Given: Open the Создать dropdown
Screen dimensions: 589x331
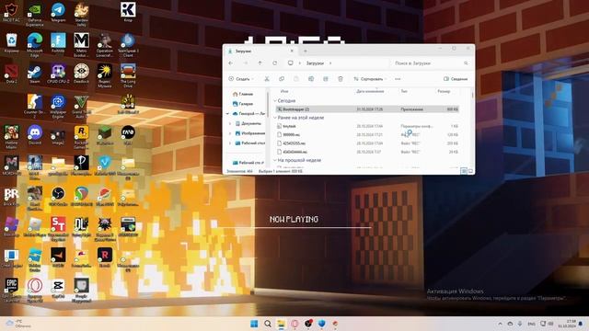Looking at the screenshot, I should [x=241, y=79].
